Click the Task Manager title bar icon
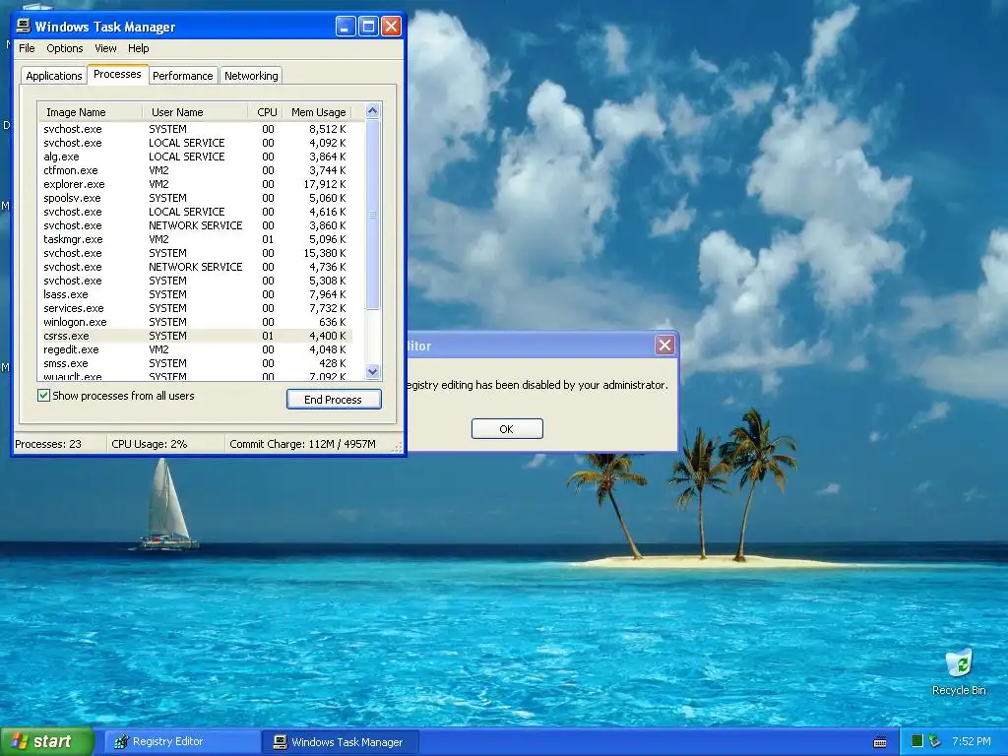This screenshot has height=756, width=1008. (24, 26)
